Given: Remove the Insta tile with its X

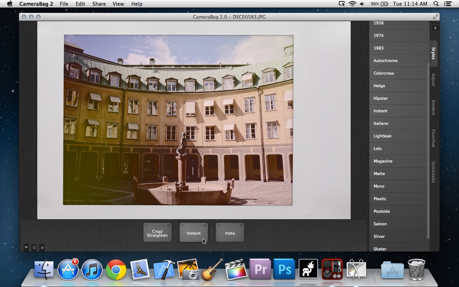Looking at the screenshot, I should [x=218, y=225].
